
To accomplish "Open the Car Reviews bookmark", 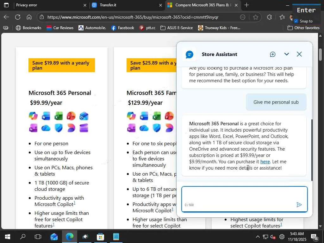I will pyautogui.click(x=60, y=28).
